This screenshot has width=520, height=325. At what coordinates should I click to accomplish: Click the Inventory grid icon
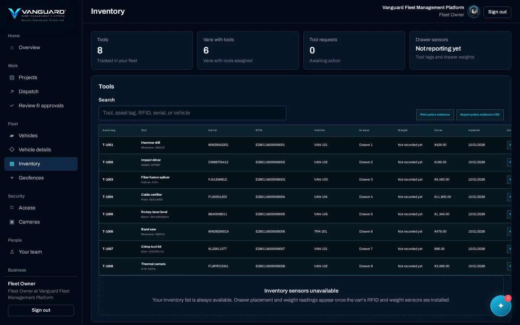click(x=12, y=164)
